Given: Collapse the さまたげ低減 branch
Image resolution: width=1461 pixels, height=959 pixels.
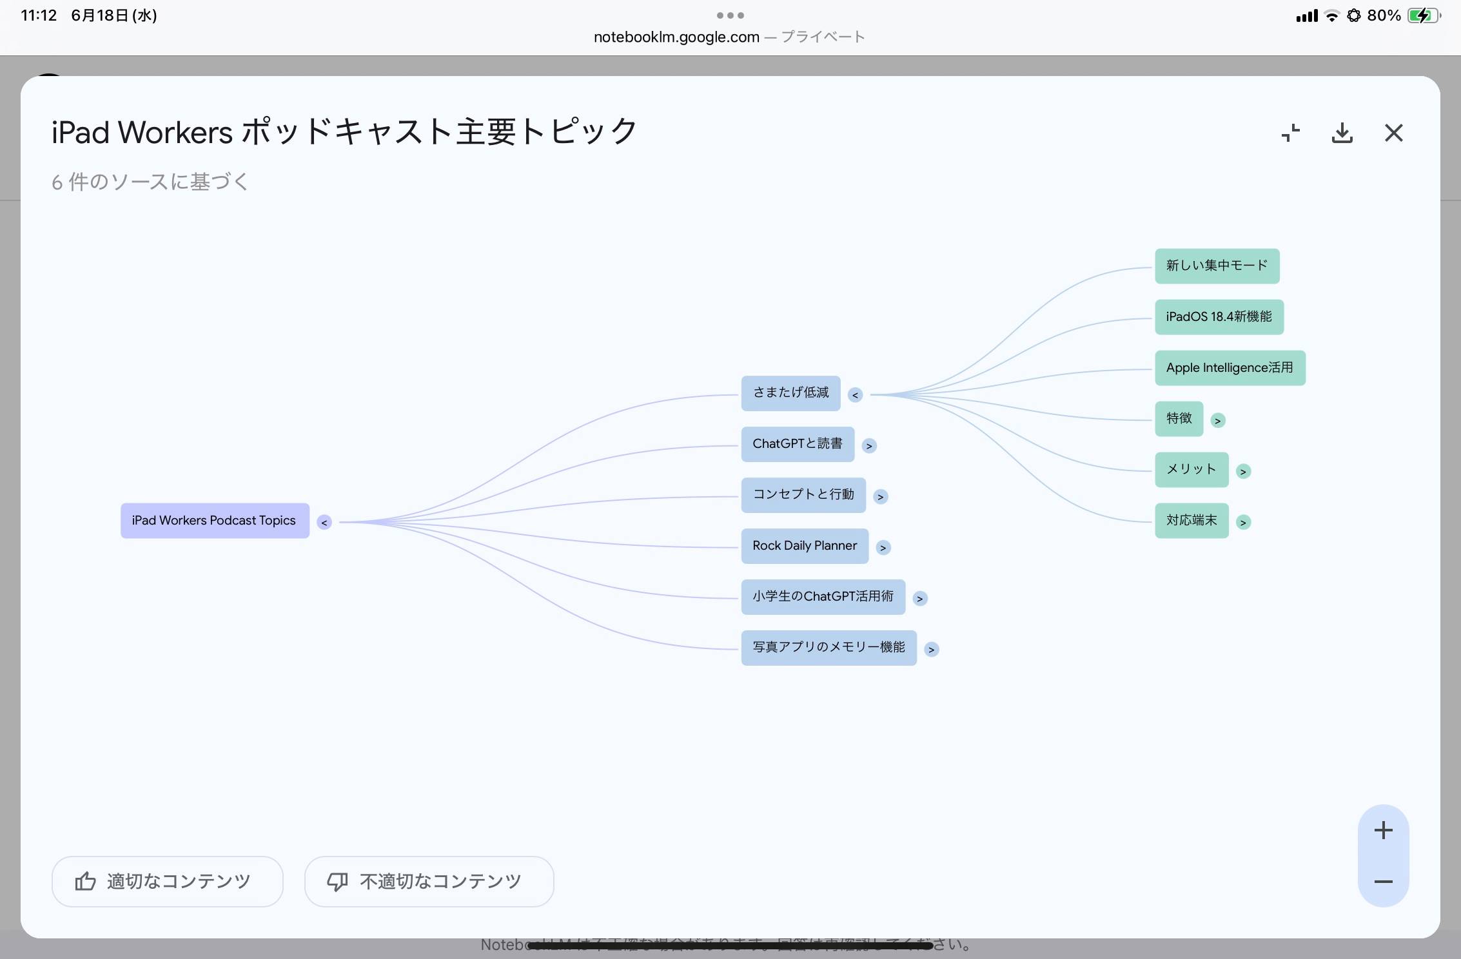Looking at the screenshot, I should pyautogui.click(x=855, y=395).
